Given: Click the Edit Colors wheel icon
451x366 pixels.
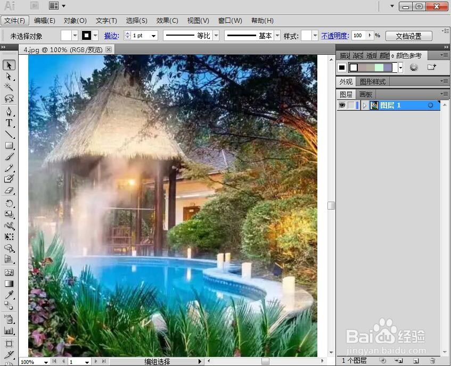Looking at the screenshot, I should [414, 68].
